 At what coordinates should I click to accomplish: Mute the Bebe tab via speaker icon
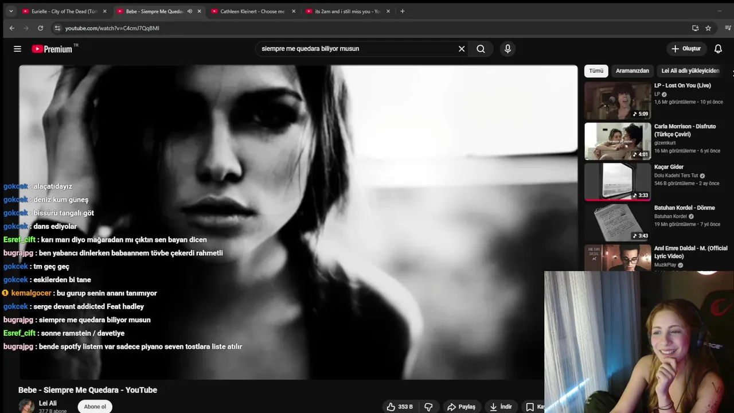pyautogui.click(x=189, y=11)
